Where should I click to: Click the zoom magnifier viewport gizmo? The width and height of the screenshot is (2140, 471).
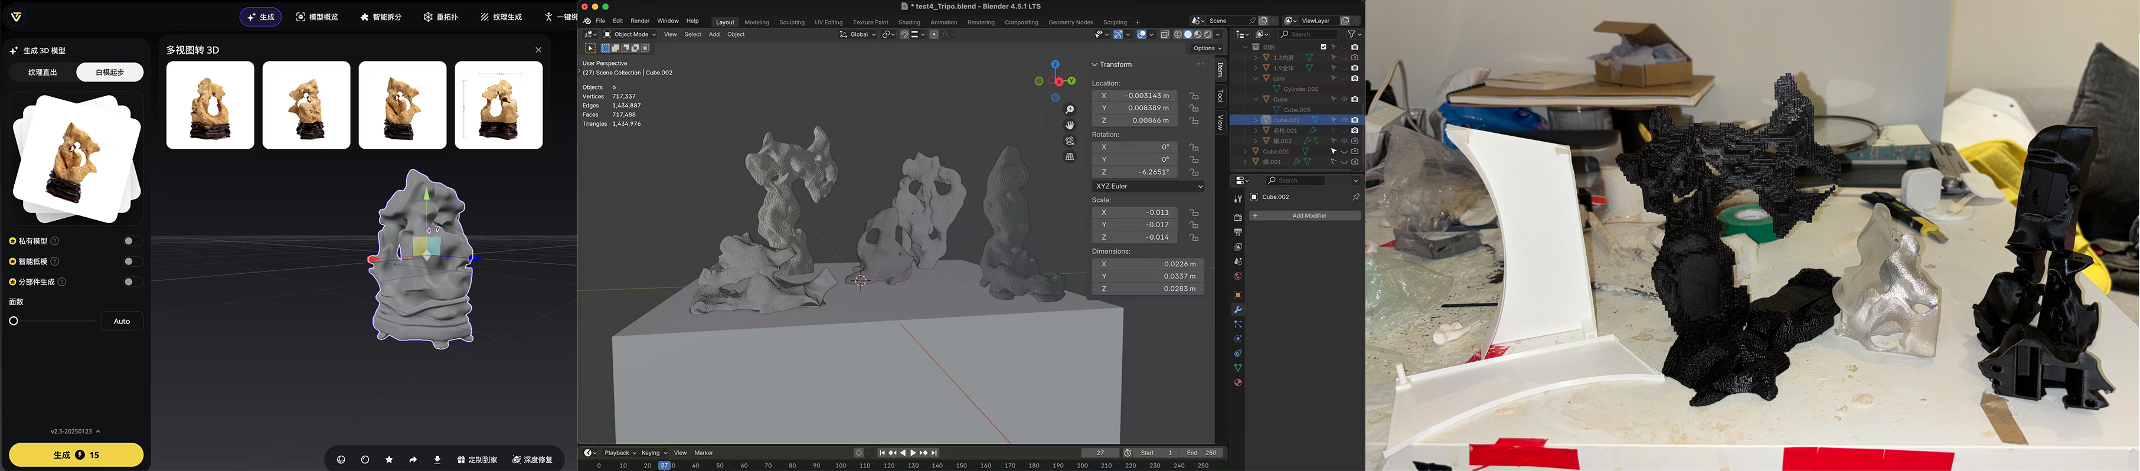(1070, 110)
